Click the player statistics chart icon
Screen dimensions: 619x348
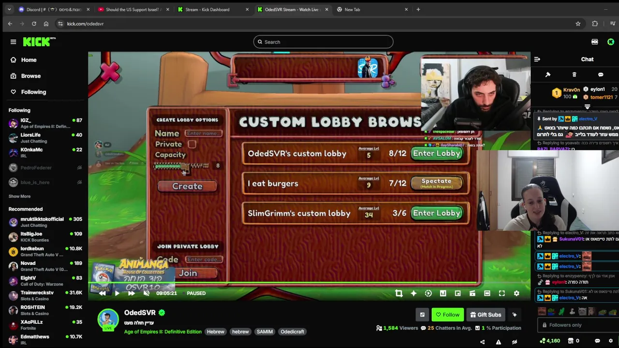pos(443,293)
